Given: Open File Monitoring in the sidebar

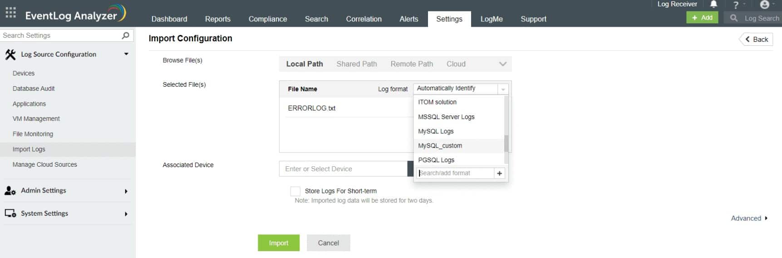Looking at the screenshot, I should tap(33, 134).
